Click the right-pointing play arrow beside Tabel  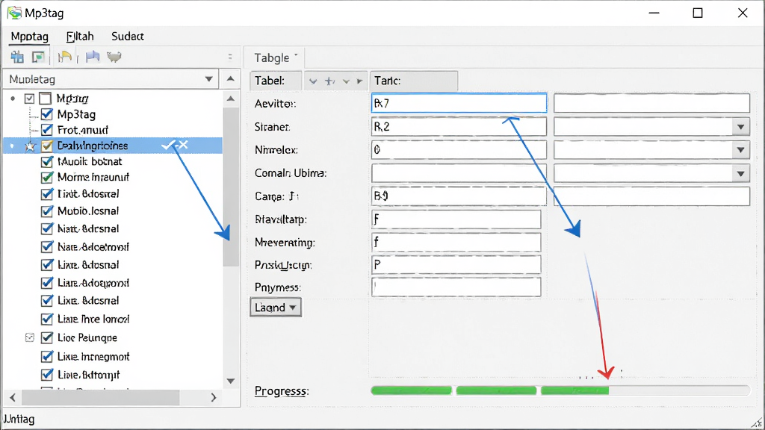(359, 81)
